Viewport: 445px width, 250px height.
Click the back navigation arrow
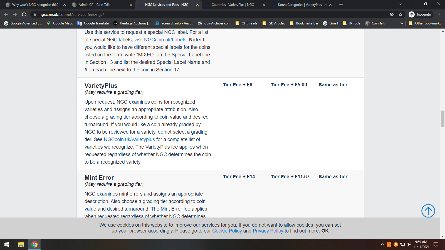click(x=6, y=14)
